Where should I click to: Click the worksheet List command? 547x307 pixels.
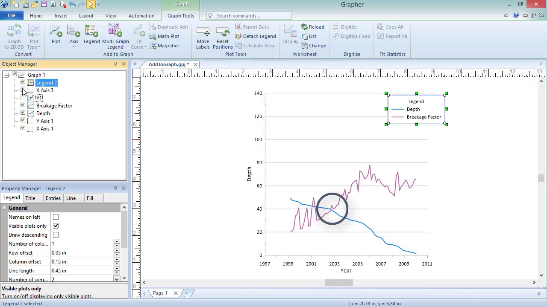[309, 36]
